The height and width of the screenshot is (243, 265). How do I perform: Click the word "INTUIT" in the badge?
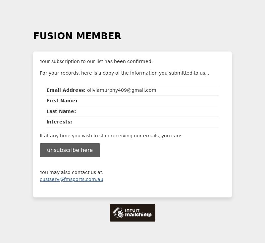[132, 210]
